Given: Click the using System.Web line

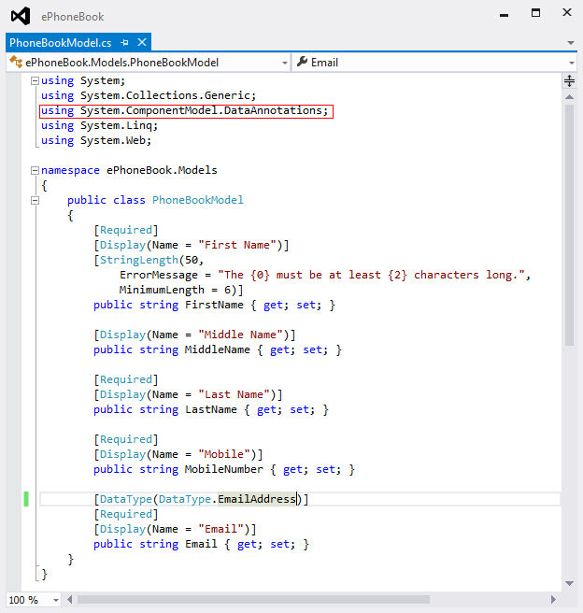Looking at the screenshot, I should click(x=96, y=141).
